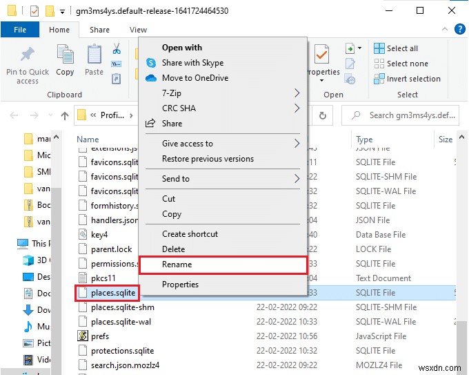Click the prefs JavaScript file icon
The height and width of the screenshot is (375, 469).
[x=83, y=336]
